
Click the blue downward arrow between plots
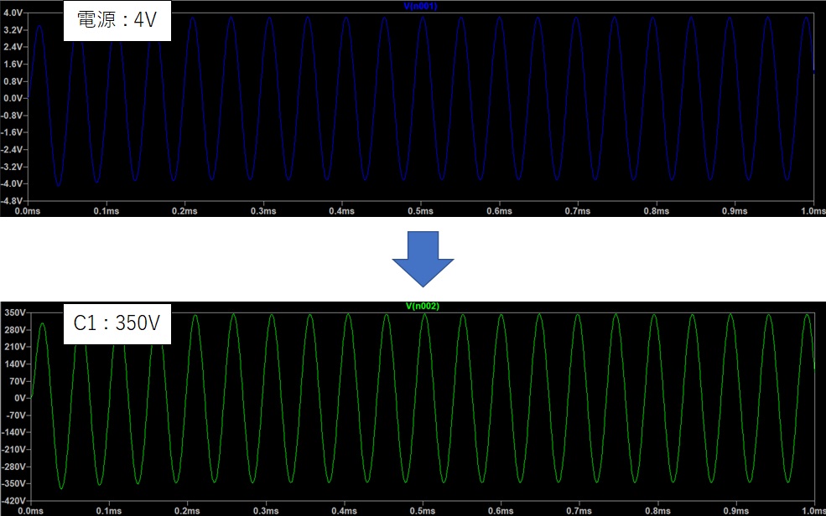(423, 259)
